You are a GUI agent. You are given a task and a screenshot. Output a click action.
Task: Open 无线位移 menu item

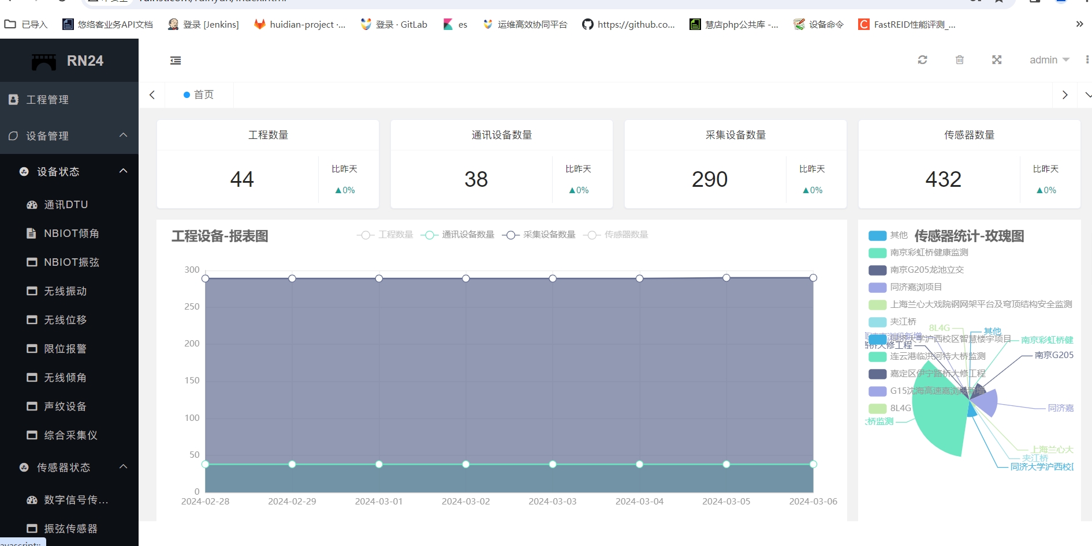click(69, 320)
